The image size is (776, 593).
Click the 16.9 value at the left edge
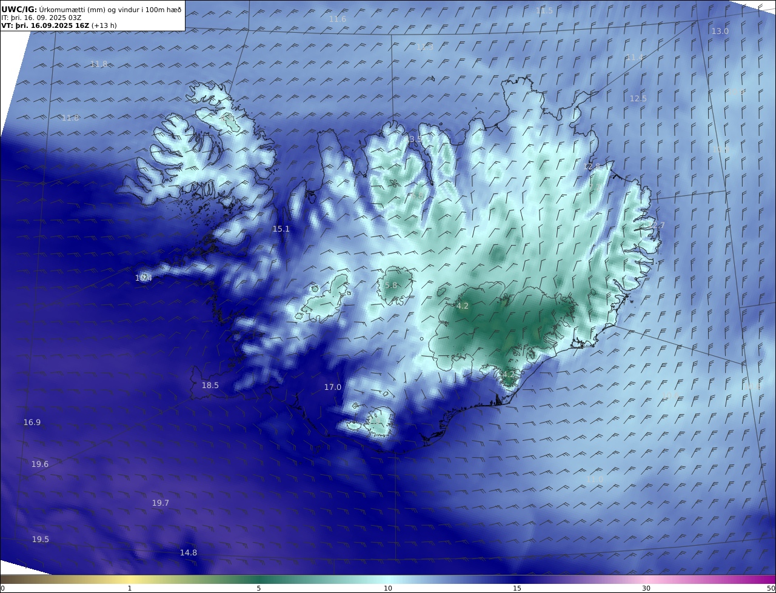pos(32,423)
